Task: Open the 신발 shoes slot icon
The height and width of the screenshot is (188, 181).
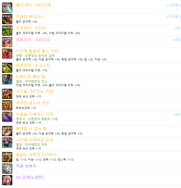Action: (x=7, y=79)
